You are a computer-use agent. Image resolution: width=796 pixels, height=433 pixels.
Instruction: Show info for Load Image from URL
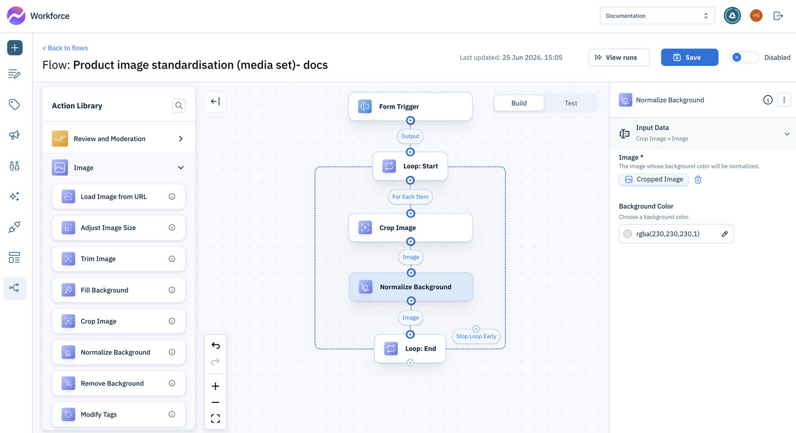172,196
